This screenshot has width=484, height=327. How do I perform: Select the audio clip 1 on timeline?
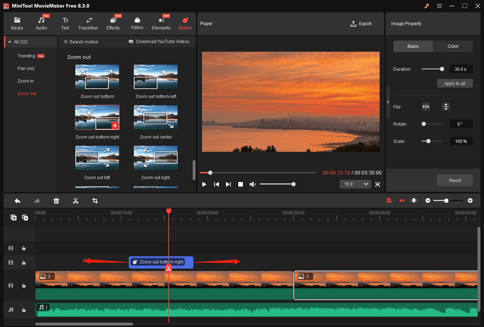[257, 310]
